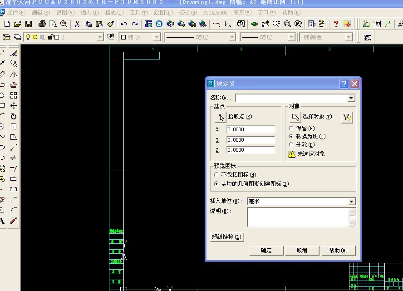Copy selection to clipboard
Screen dimensions: 403x291
click(x=88, y=24)
